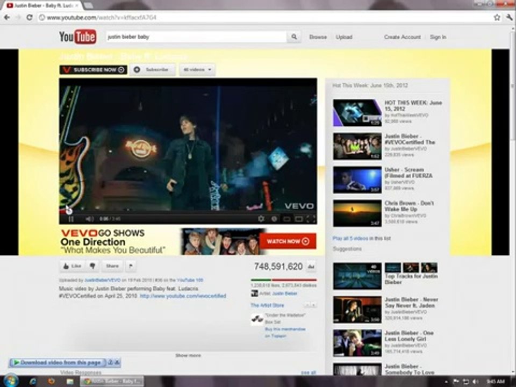Show hidden system tray icons arrow
Screen dimensions: 516x387
click(446, 382)
